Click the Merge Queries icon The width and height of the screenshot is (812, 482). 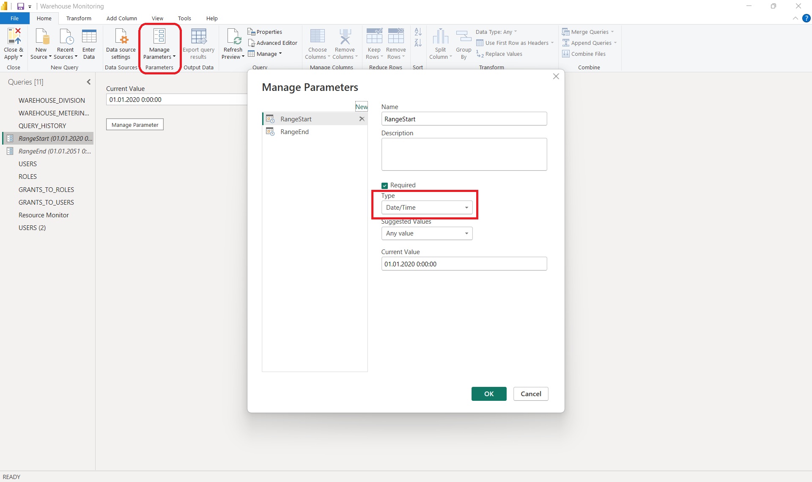coord(565,32)
